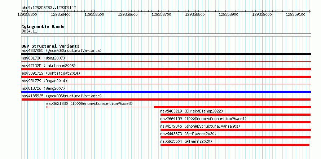The image size is (321, 159).
Task: Select the red bar under nsv5915504
Action: (x=235, y=145)
